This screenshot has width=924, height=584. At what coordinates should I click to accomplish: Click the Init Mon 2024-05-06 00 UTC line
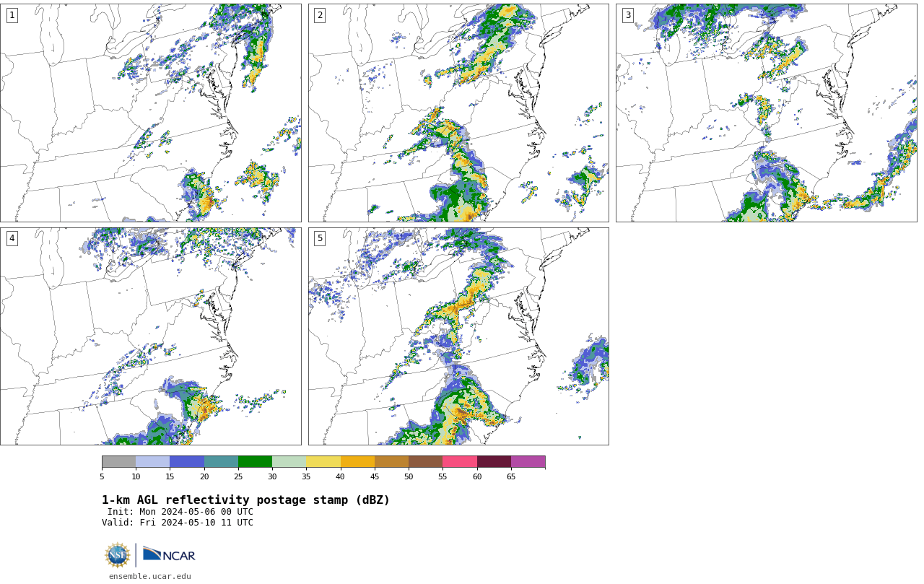180,512
